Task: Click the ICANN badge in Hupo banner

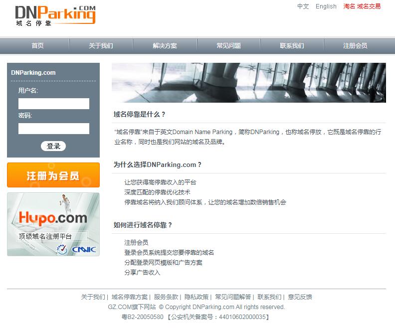Action: click(62, 249)
